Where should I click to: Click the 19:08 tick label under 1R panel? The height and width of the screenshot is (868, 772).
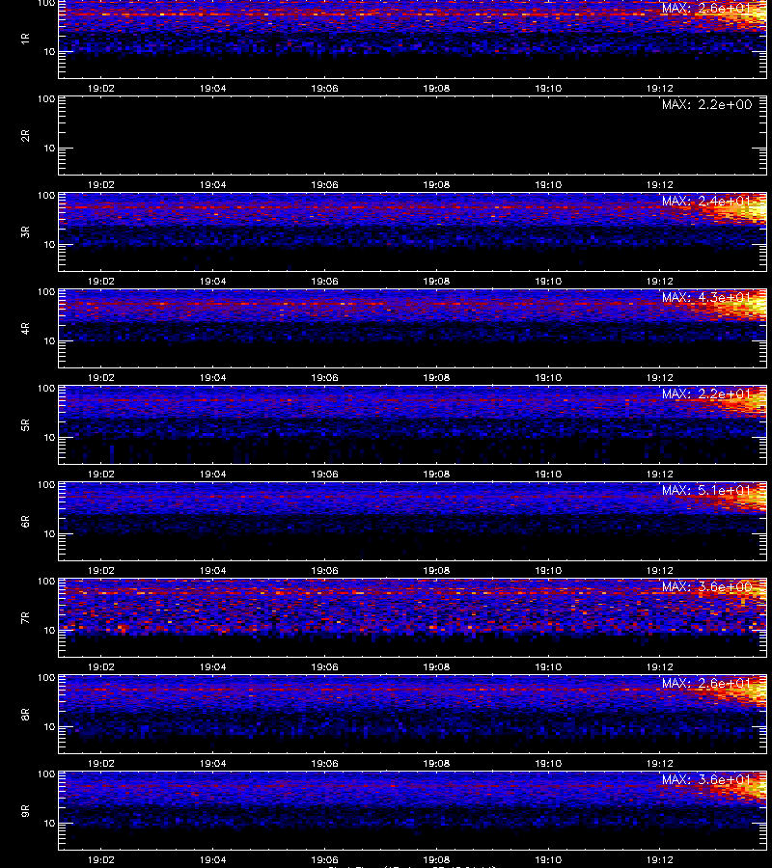coord(436,89)
